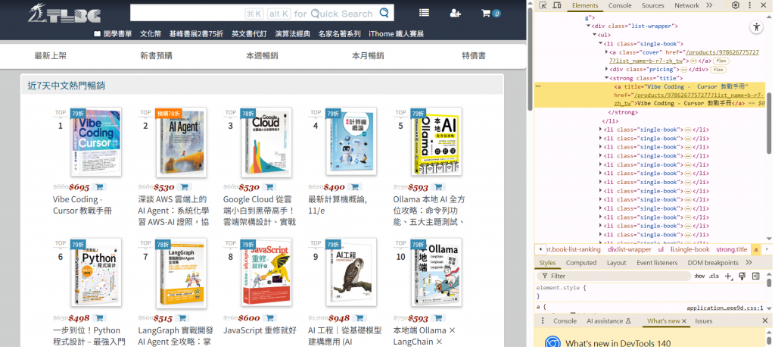Close the What's new drawer tab
The height and width of the screenshot is (347, 775).
[x=684, y=321]
